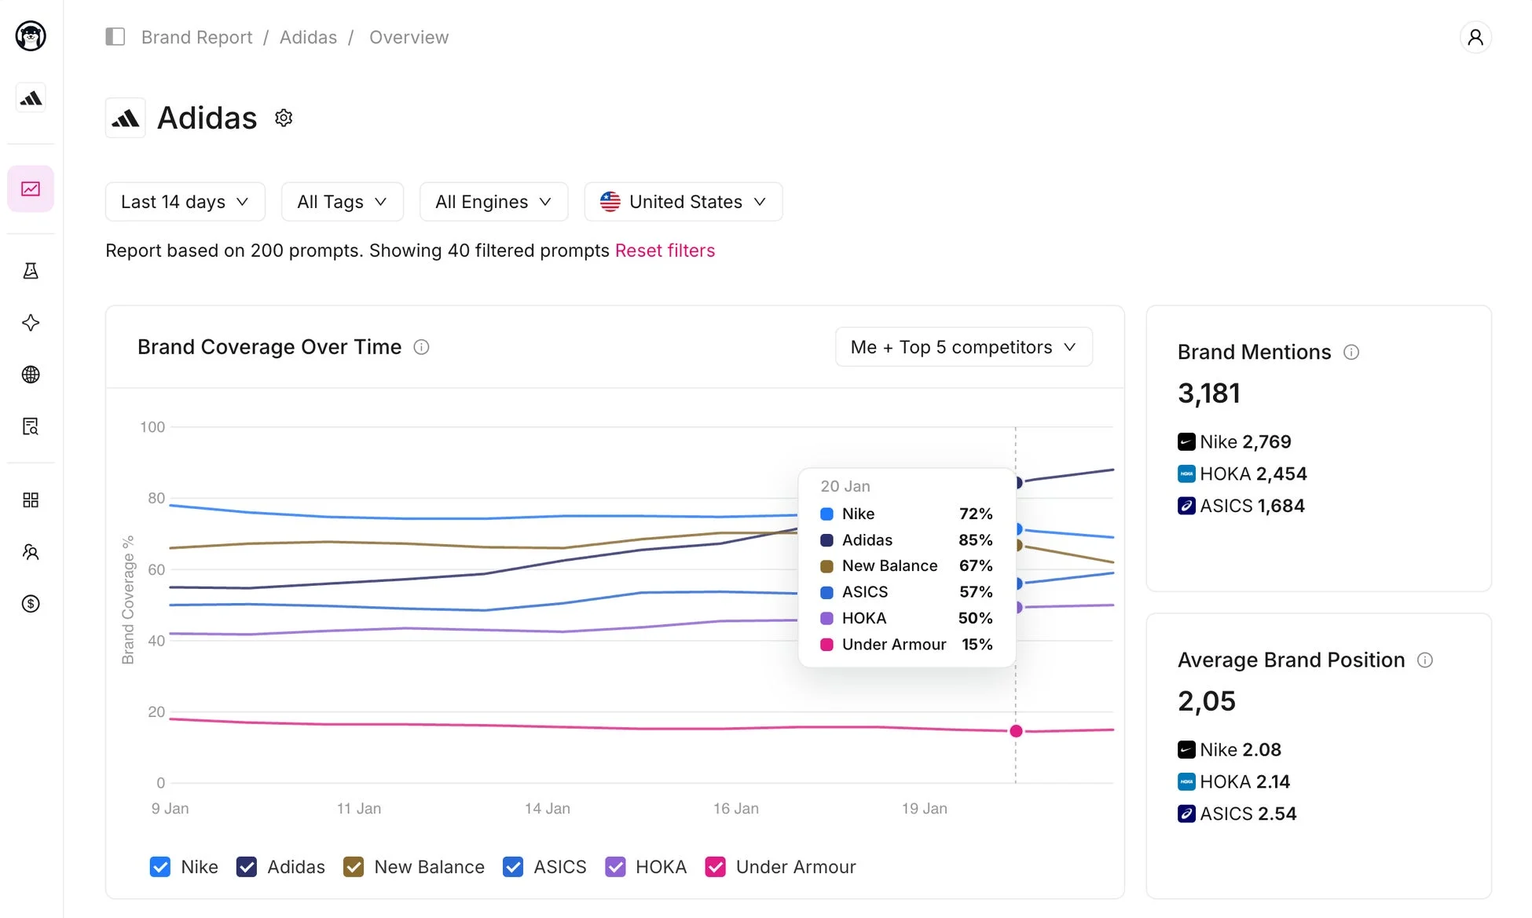
Task: Uncheck the HOKA legend checkbox
Action: [x=615, y=867]
